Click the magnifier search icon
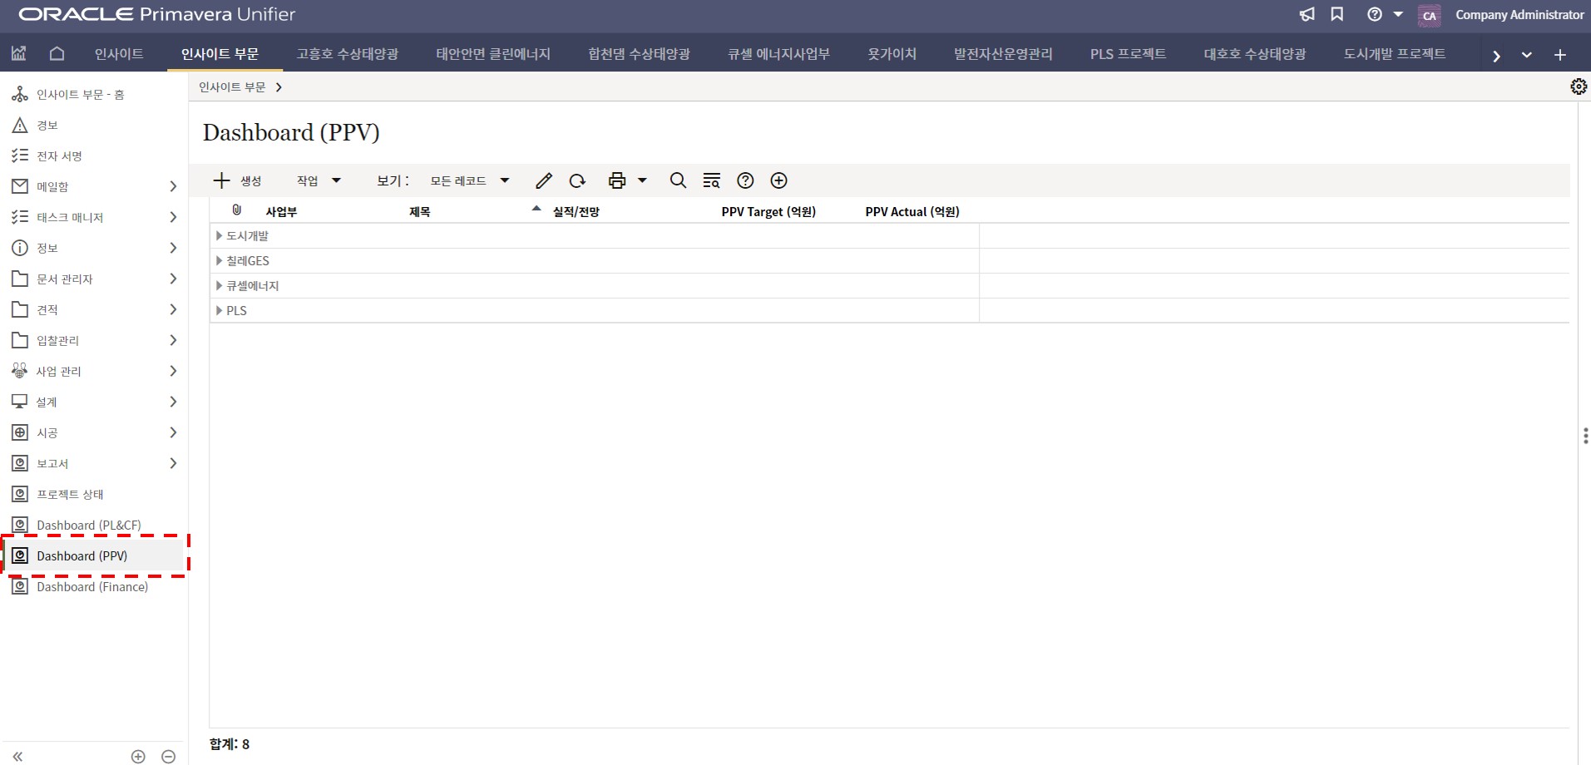Screen dimensions: 1591x765 tap(678, 180)
